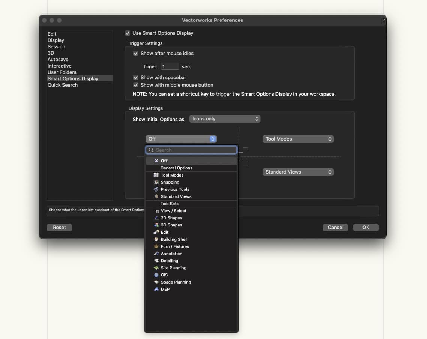Click the View / Select icon

pyautogui.click(x=157, y=211)
